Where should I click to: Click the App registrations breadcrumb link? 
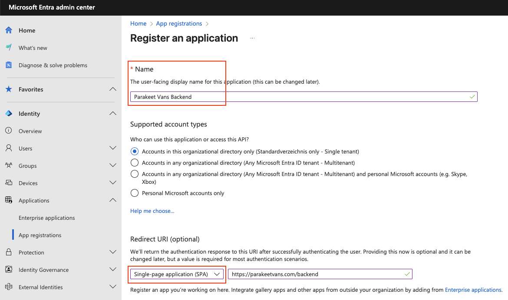[179, 23]
